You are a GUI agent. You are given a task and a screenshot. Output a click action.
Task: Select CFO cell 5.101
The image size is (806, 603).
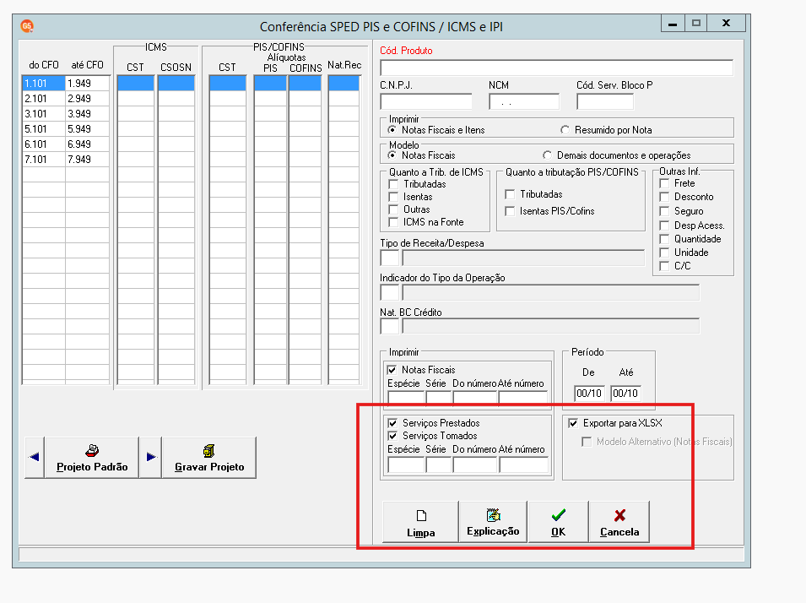(x=44, y=128)
